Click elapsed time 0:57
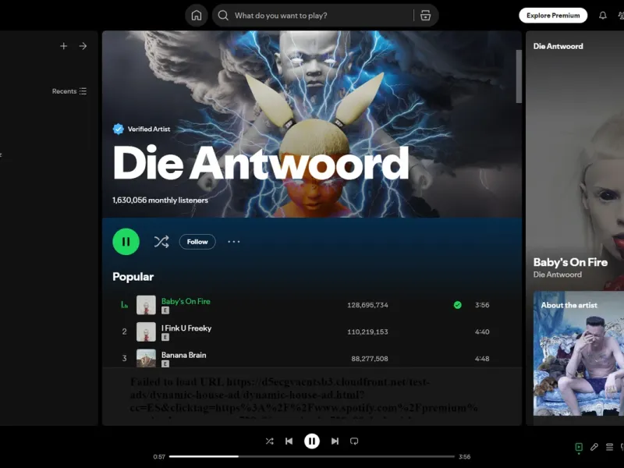 click(159, 457)
